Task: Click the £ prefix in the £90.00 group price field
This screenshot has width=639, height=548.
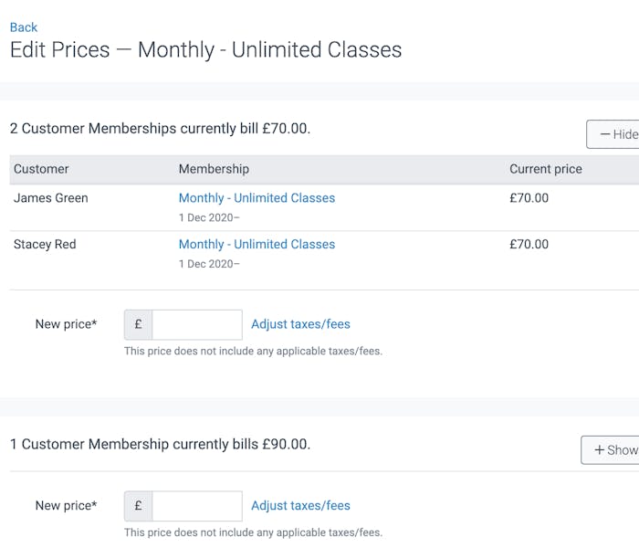Action: [x=138, y=506]
